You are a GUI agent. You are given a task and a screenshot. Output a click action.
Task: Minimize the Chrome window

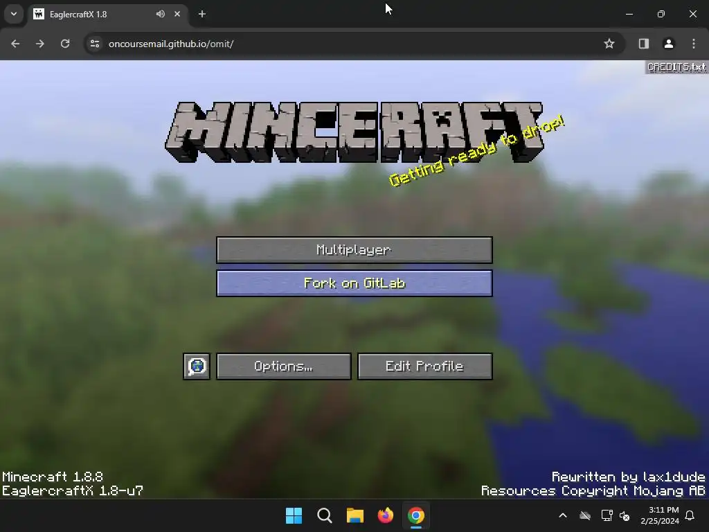(x=629, y=14)
